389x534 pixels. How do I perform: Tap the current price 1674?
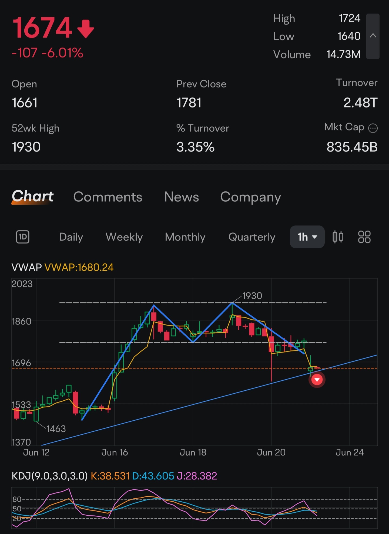(42, 28)
